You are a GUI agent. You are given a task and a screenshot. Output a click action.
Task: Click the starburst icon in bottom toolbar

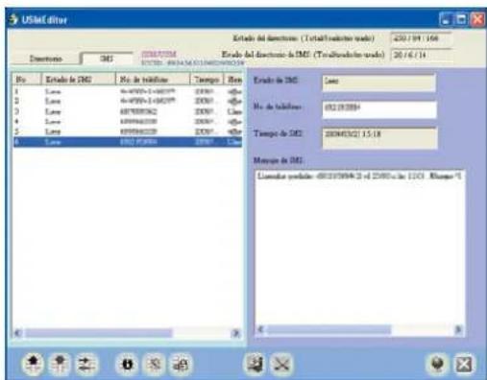coord(154,364)
